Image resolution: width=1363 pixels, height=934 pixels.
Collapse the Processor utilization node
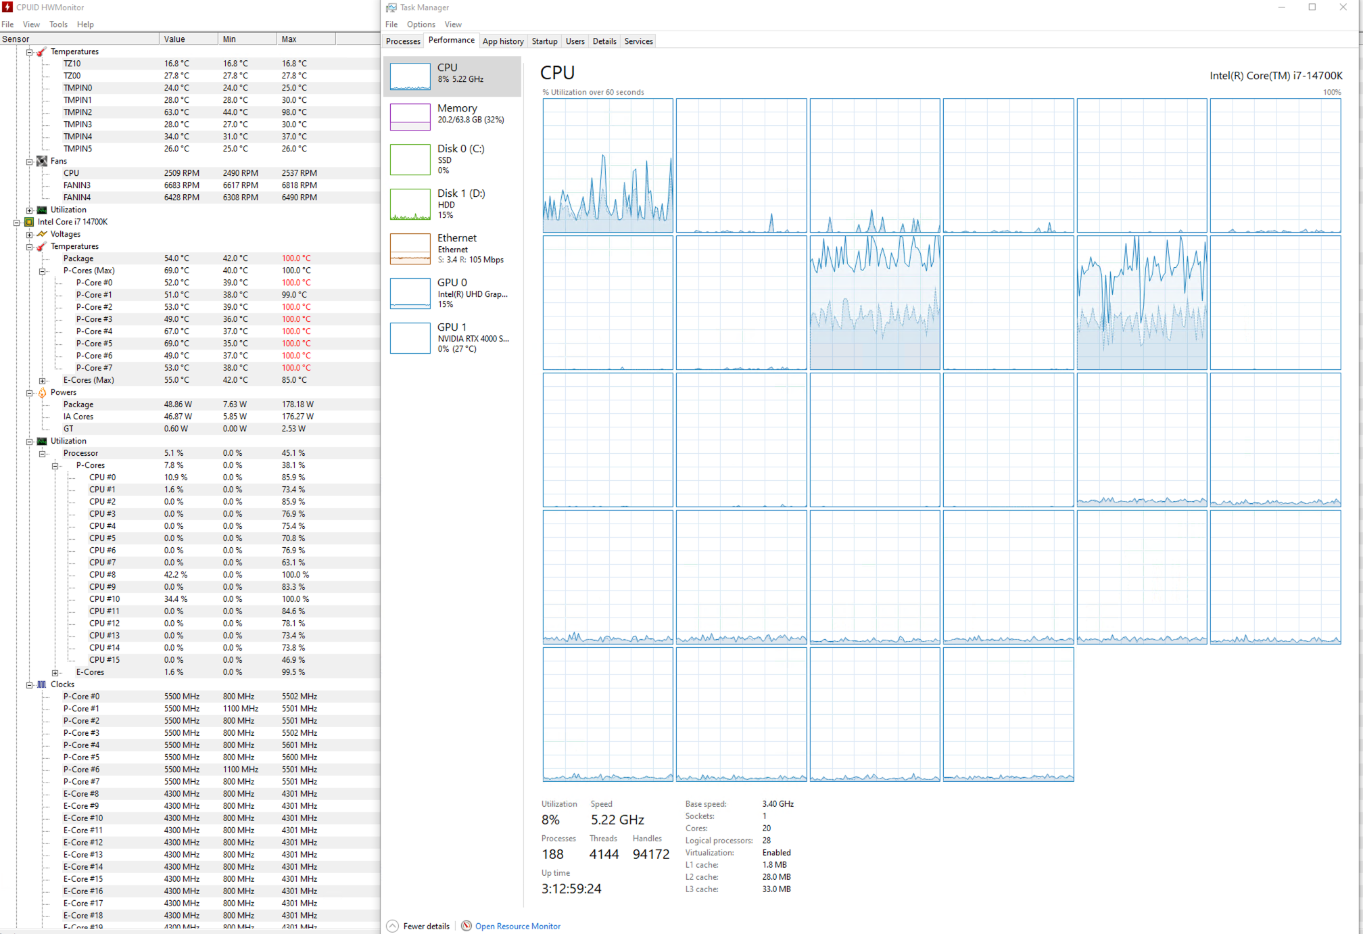42,454
